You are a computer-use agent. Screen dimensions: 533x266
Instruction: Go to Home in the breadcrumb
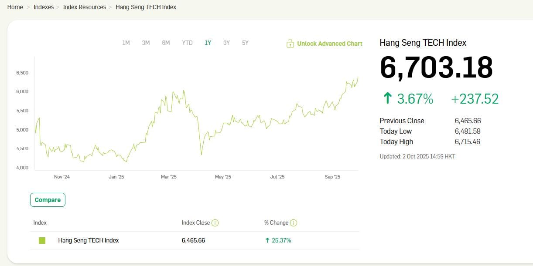coord(15,7)
